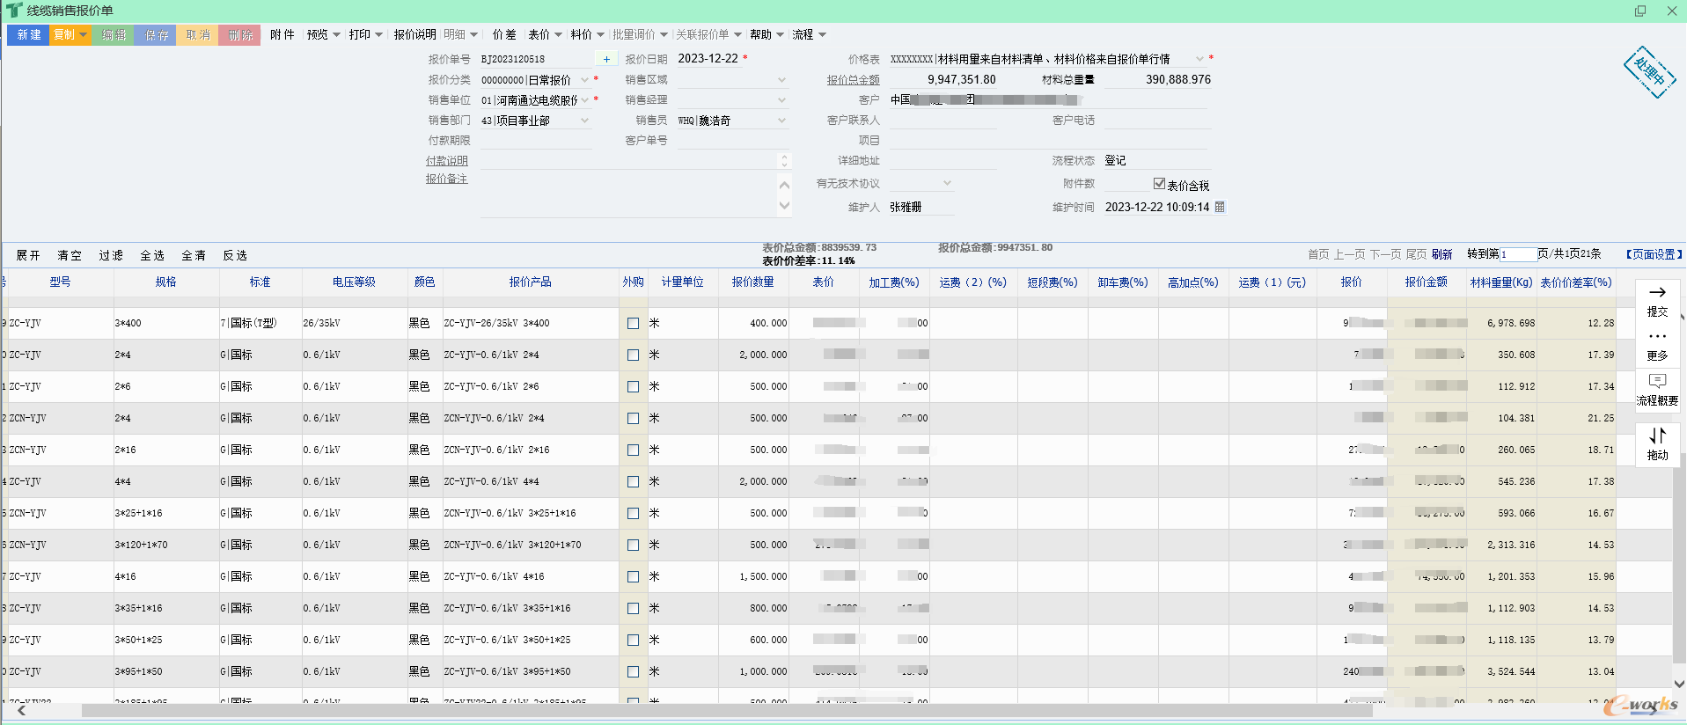Open the 表价 menu

coord(545,34)
